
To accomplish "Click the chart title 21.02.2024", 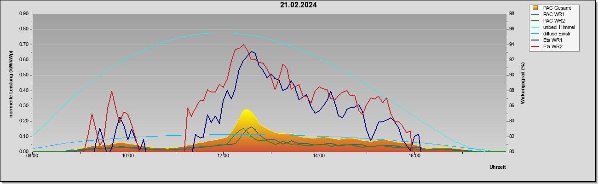I will tap(298, 6).
